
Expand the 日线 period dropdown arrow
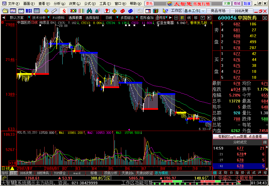point(117,17)
